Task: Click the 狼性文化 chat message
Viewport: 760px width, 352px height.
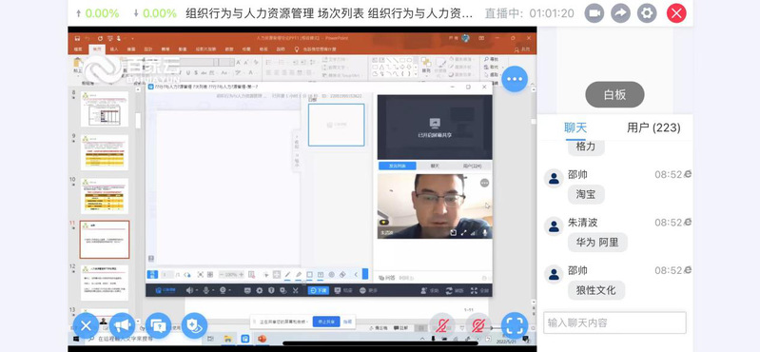Action: coord(596,290)
